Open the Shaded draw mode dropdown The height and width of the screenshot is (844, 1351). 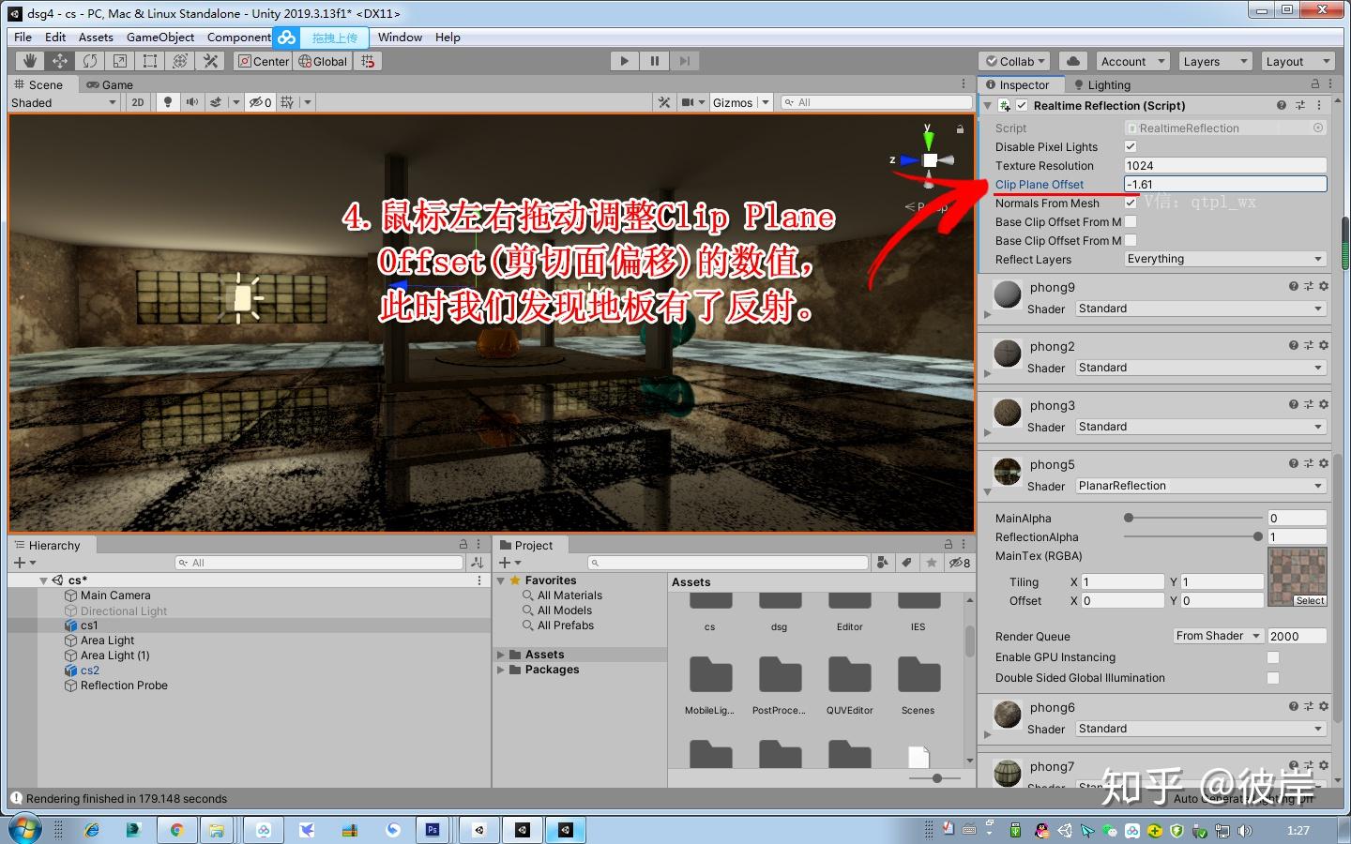click(x=64, y=102)
